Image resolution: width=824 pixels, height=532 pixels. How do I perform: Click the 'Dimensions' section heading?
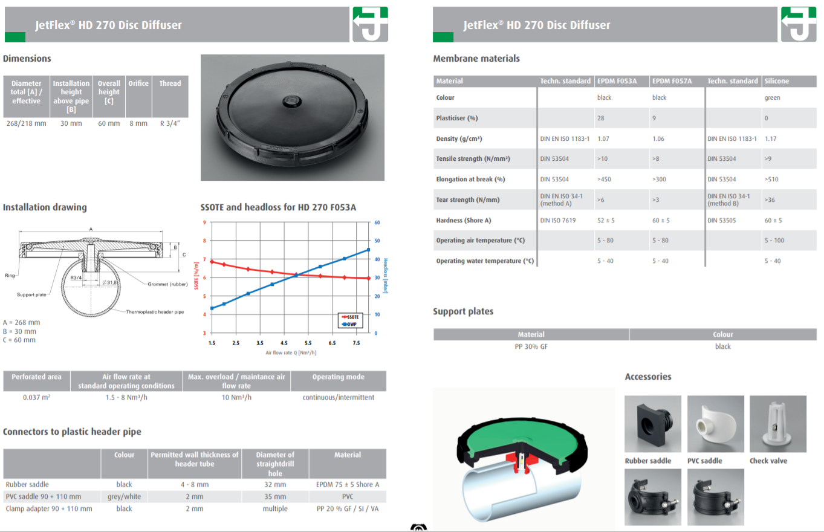[27, 59]
